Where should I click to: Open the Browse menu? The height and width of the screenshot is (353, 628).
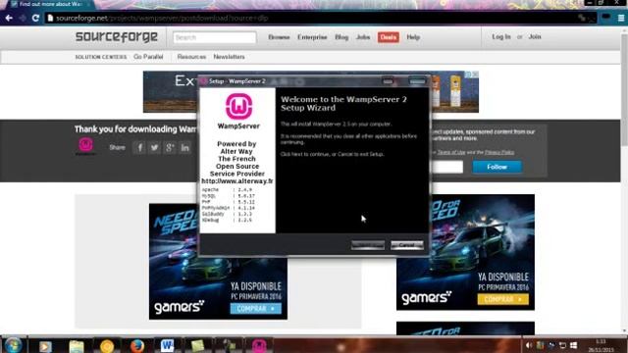[x=279, y=37]
